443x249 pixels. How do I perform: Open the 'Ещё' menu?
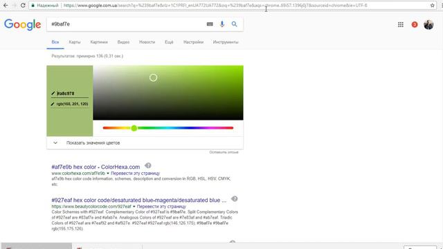point(169,42)
